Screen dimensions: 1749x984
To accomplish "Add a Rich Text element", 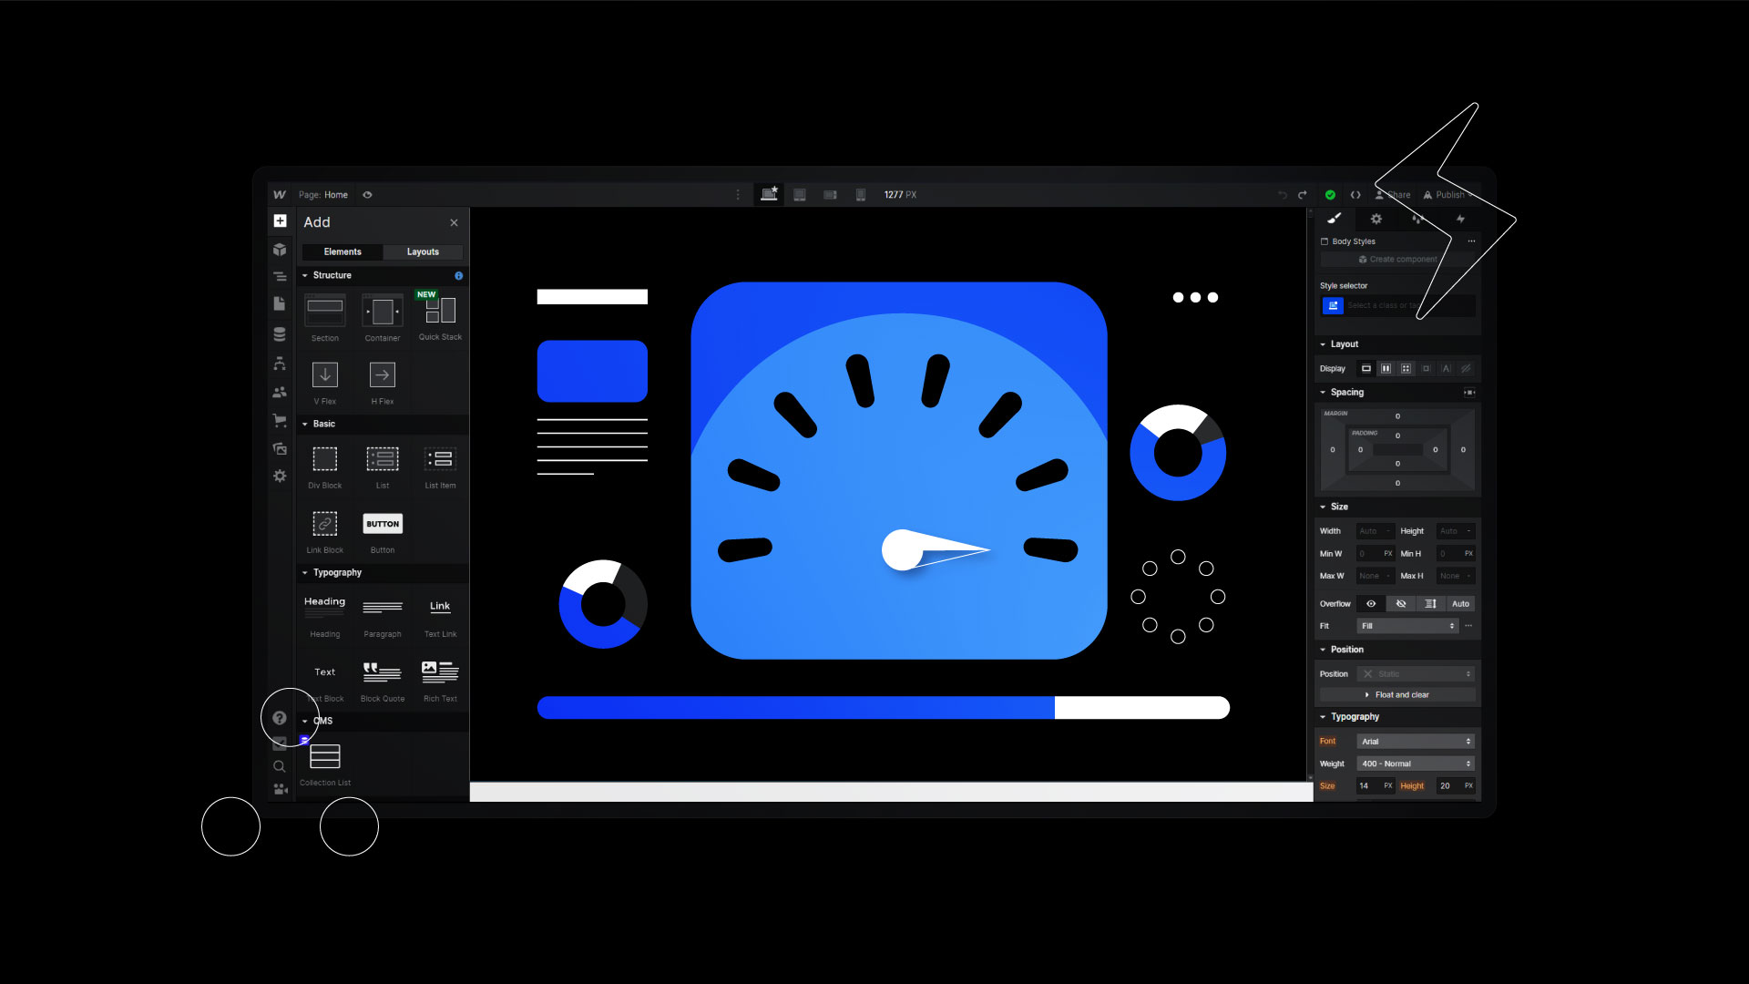I will point(440,681).
